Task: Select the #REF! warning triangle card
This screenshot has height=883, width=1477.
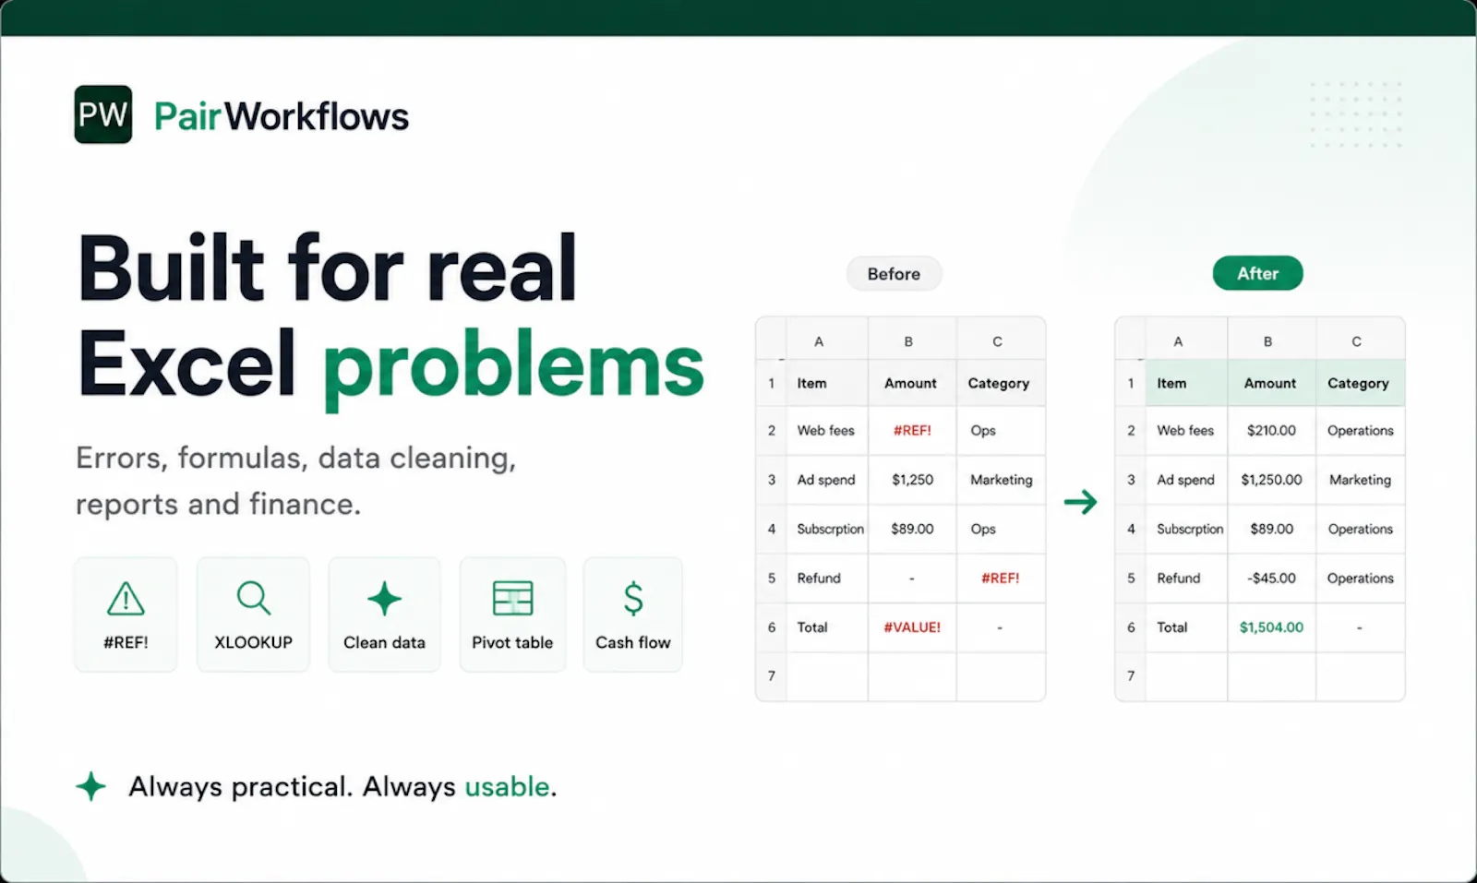Action: point(126,615)
